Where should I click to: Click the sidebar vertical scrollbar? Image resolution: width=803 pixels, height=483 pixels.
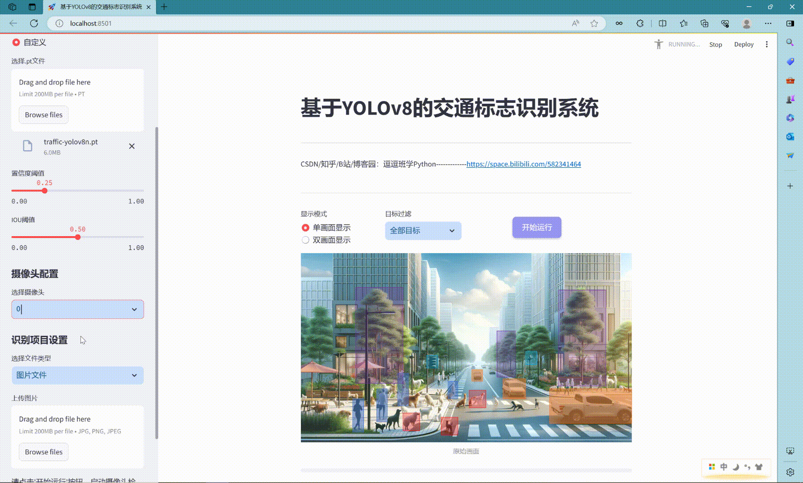point(156,283)
